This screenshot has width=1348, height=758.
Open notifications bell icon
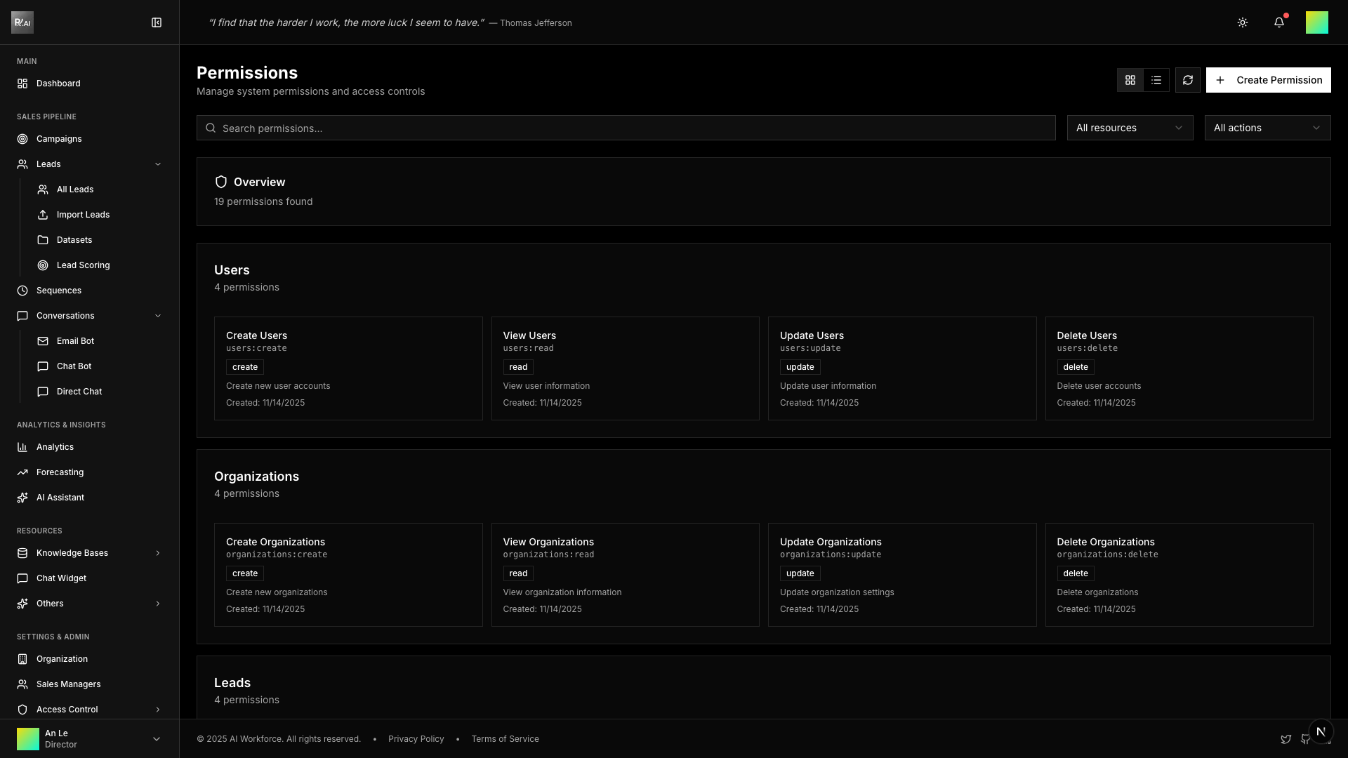(1279, 22)
